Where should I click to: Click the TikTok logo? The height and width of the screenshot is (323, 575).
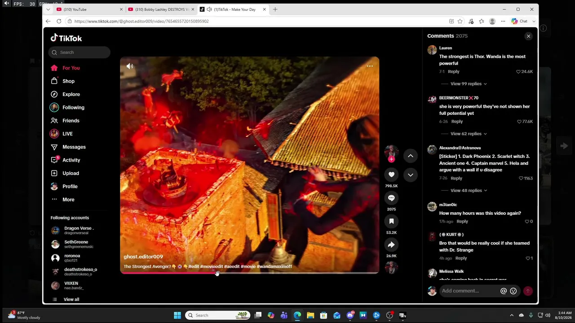pos(66,38)
